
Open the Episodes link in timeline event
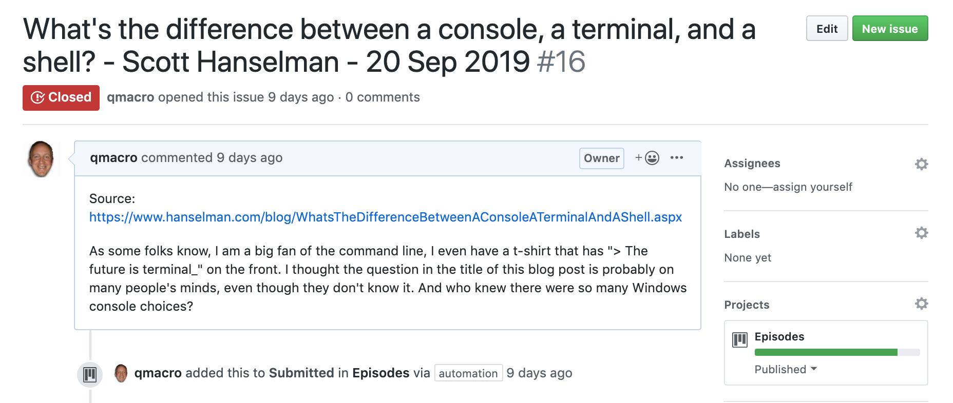pos(380,373)
